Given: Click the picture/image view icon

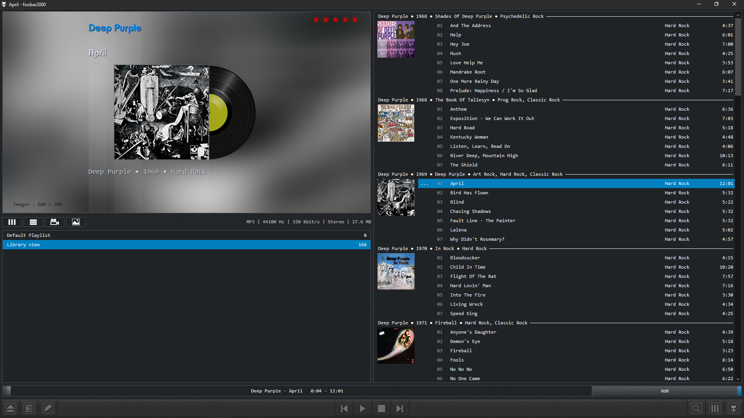Looking at the screenshot, I should (x=76, y=222).
